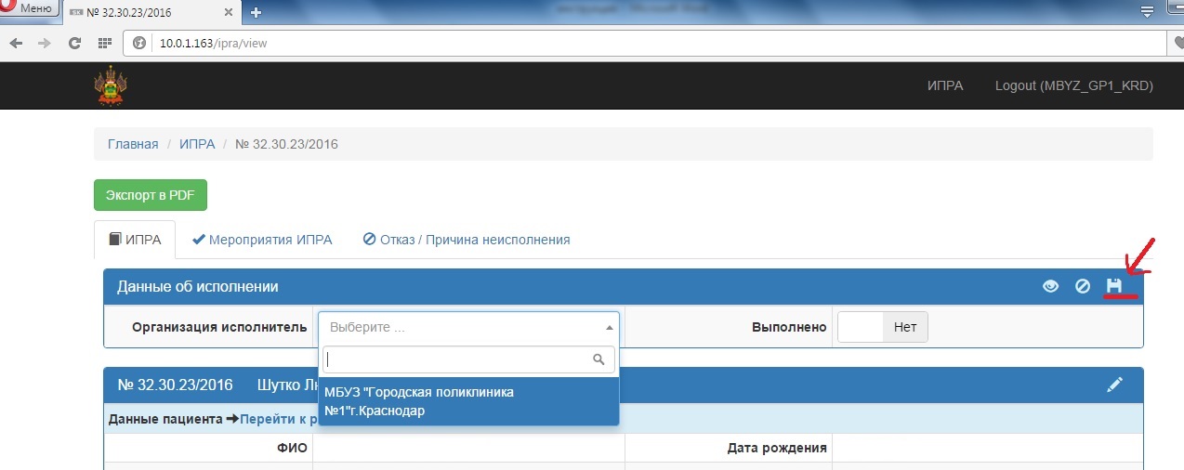Click the floppy disk save icon
The height and width of the screenshot is (470, 1184).
coord(1113,286)
